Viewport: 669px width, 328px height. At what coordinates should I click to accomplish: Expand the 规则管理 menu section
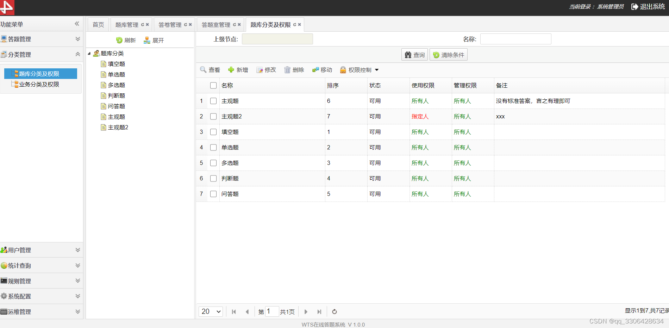tap(78, 281)
